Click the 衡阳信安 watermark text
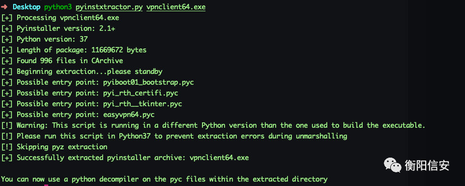Viewport: 465px width, 186px height. coord(427,165)
